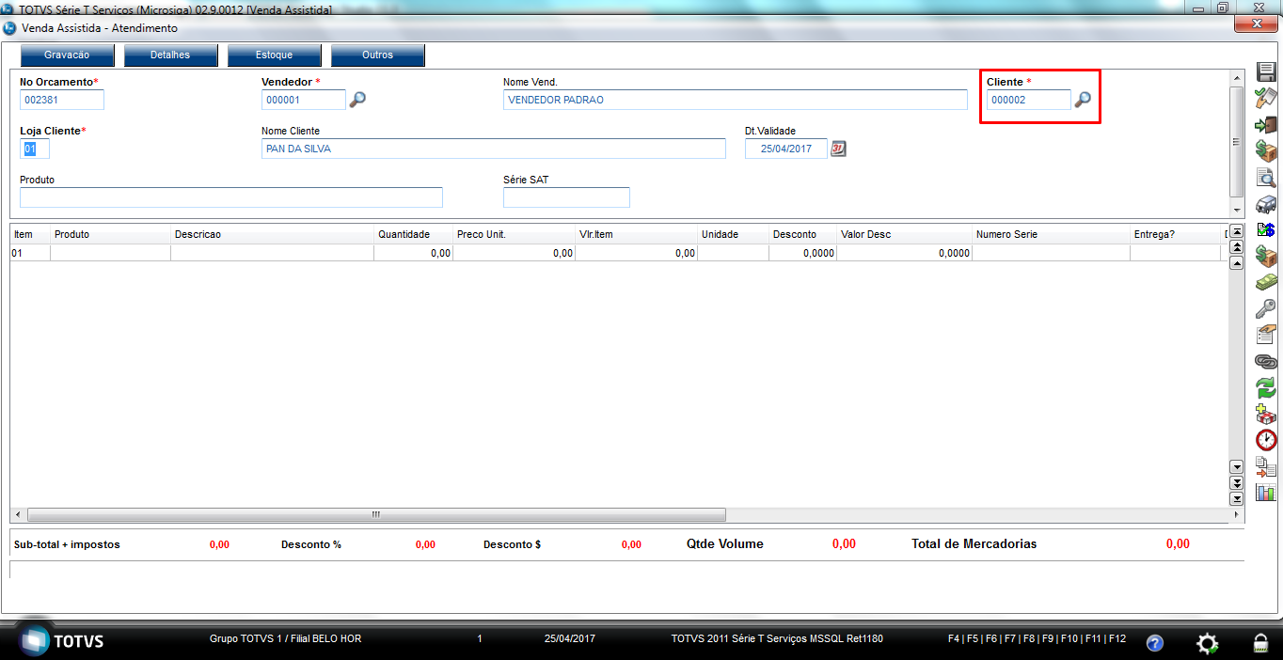Image resolution: width=1283 pixels, height=660 pixels.
Task: Click the No Orcamento field
Action: 62,100
